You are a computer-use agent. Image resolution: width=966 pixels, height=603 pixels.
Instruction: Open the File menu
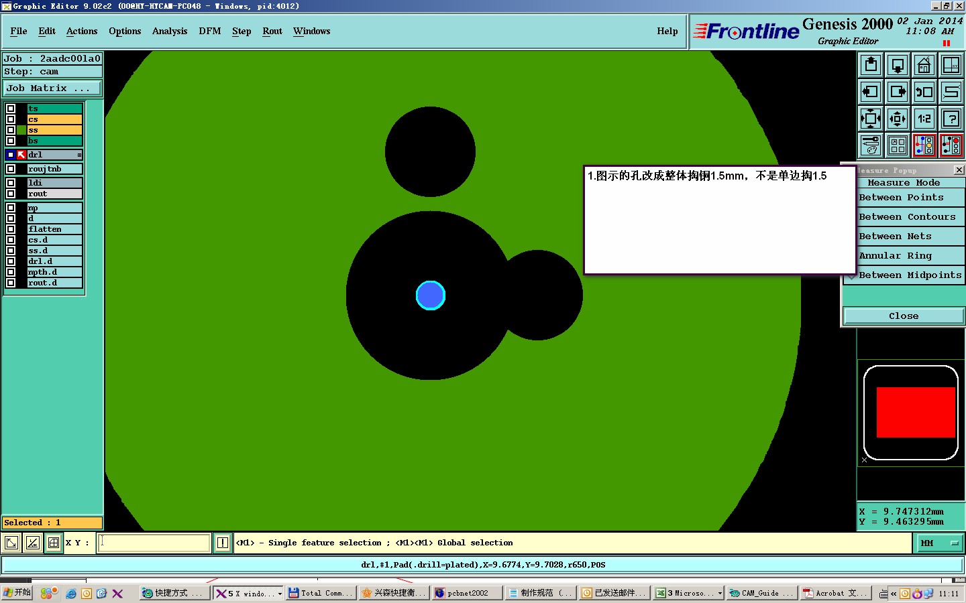click(x=19, y=31)
